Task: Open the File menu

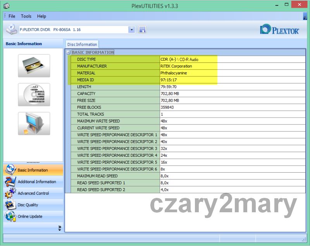Action: [12, 16]
